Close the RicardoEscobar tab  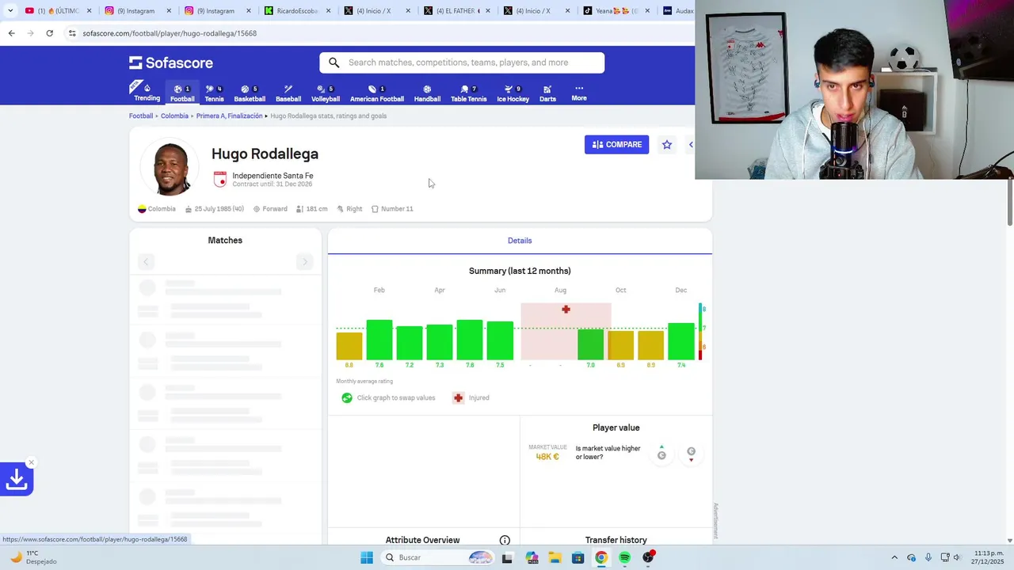point(328,11)
